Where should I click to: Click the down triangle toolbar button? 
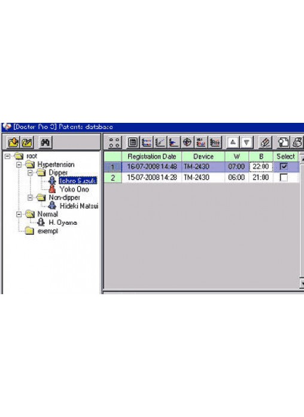click(247, 142)
